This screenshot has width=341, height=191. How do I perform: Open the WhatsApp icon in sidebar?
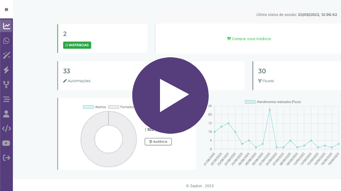[x=6, y=41]
